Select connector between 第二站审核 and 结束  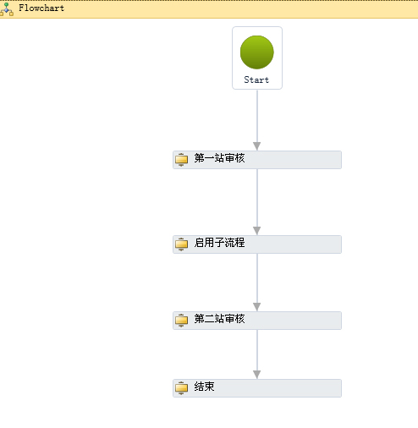coord(257,354)
